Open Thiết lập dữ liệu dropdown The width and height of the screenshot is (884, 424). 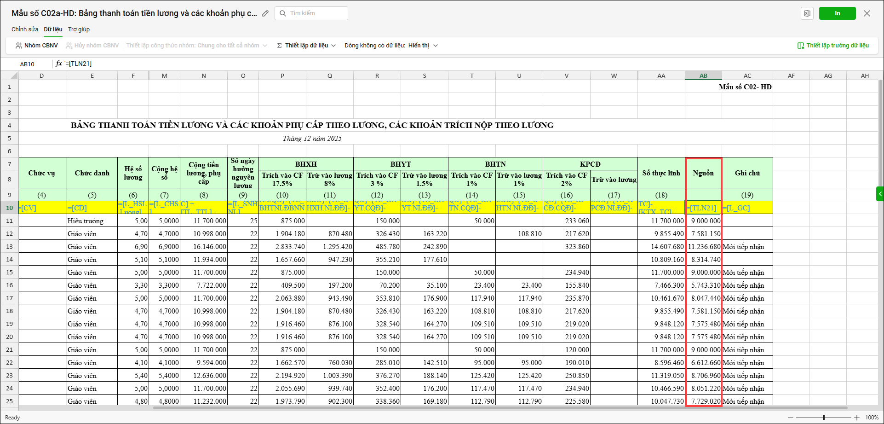tap(306, 46)
